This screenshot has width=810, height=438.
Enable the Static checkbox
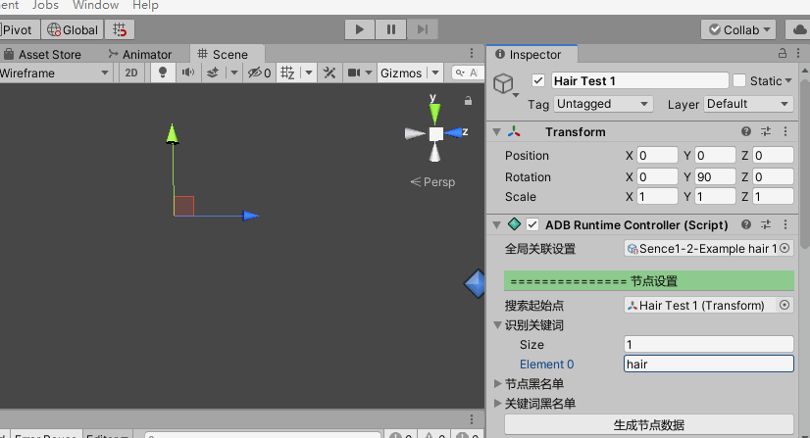(x=739, y=80)
